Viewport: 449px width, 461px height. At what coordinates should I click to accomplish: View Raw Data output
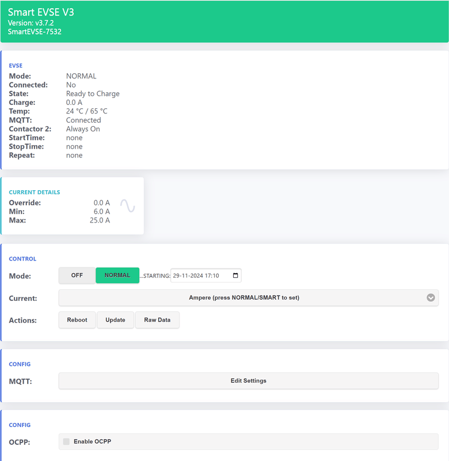click(x=157, y=320)
